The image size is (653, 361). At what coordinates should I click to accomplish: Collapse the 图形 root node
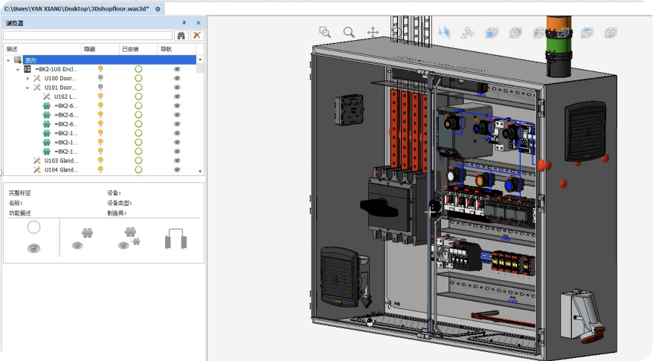(x=8, y=60)
